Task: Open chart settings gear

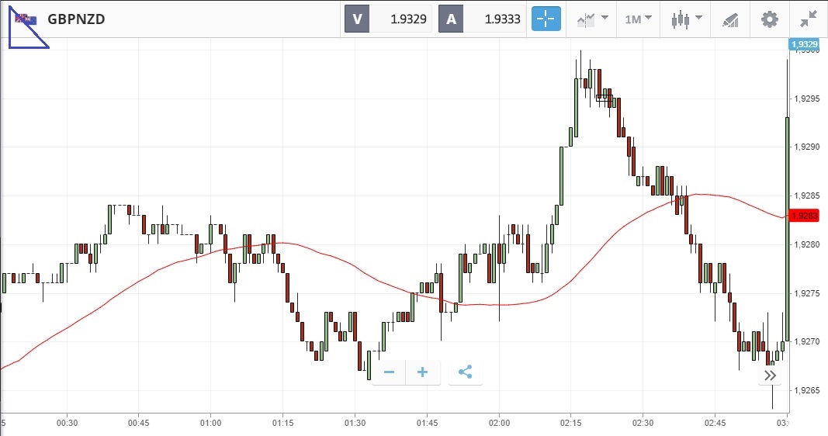Action: tap(769, 19)
